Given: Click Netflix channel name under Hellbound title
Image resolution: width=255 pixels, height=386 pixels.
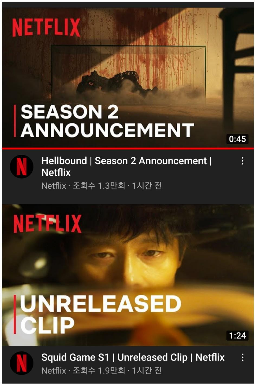Looking at the screenshot, I should coord(54,186).
